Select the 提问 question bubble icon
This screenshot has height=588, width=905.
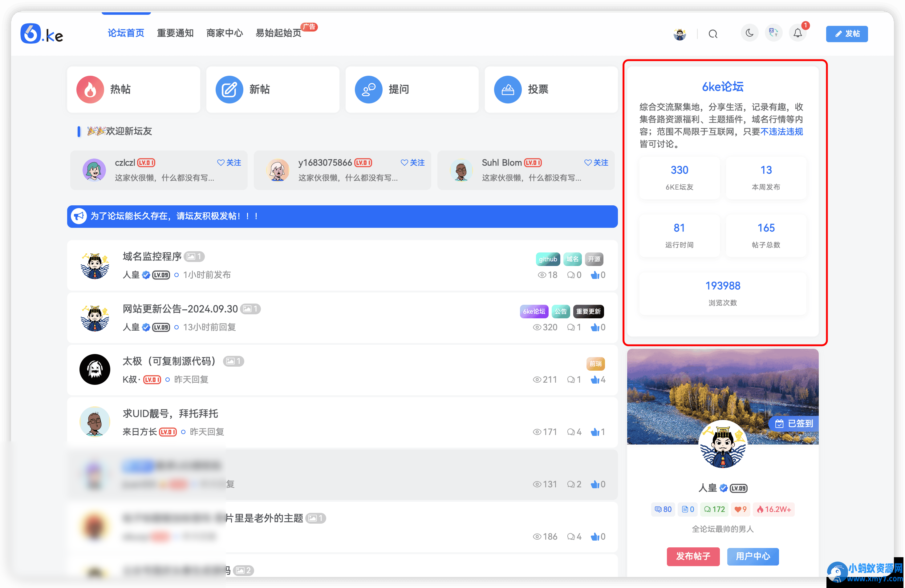368,89
